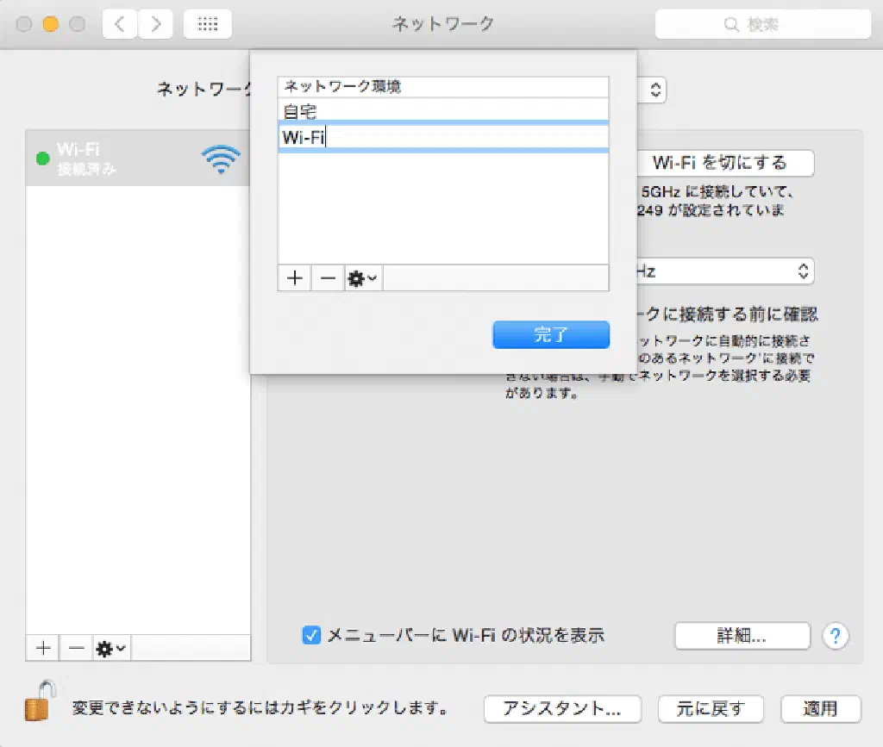Open the location list gear action menu

(x=363, y=278)
